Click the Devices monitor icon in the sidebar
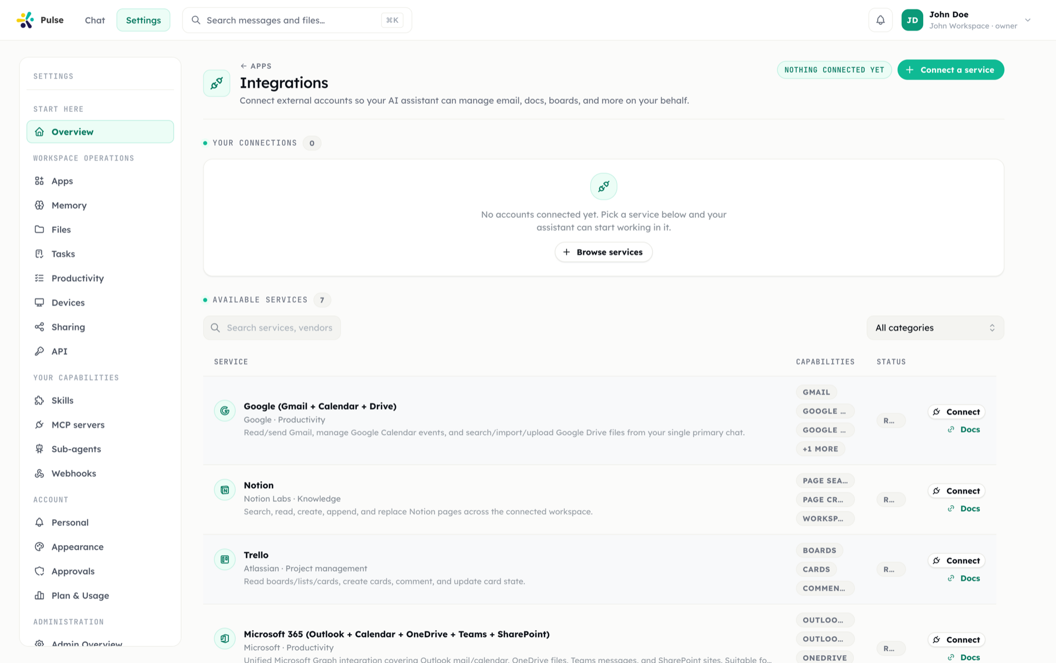 (39, 302)
